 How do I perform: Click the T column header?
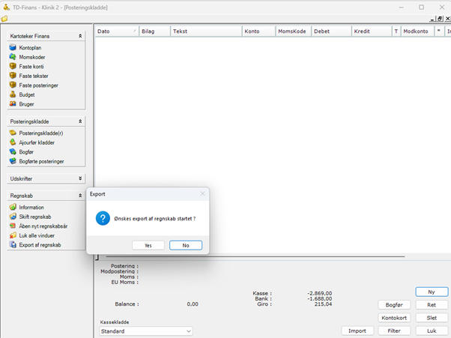click(x=396, y=31)
